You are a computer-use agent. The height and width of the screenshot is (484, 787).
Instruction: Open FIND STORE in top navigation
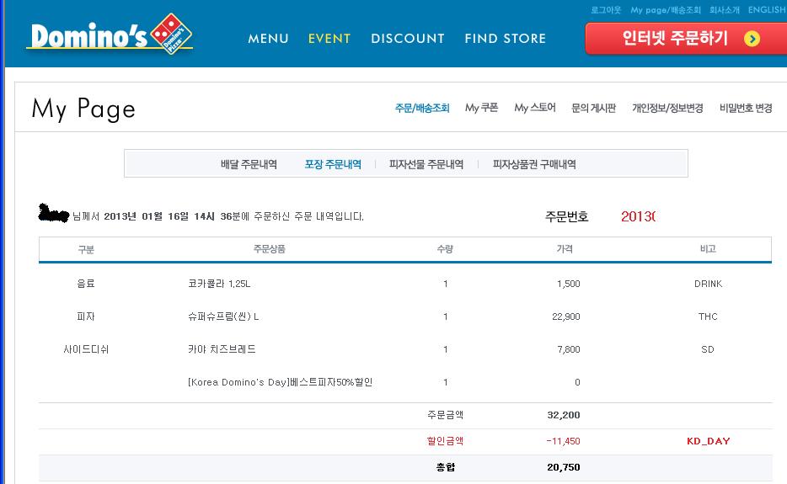click(x=505, y=39)
